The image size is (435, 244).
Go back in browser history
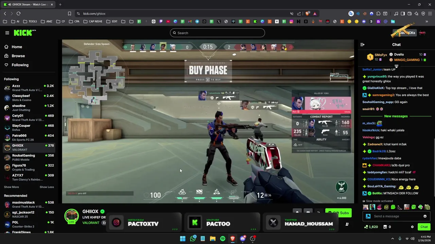5,14
